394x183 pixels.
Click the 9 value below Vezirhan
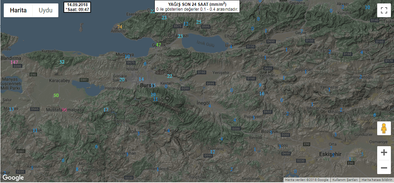[x=260, y=85]
